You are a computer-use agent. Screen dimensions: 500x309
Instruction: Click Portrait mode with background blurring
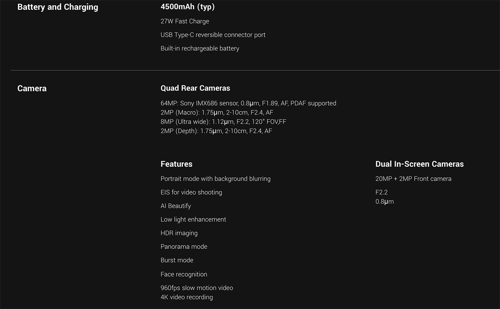pos(215,178)
